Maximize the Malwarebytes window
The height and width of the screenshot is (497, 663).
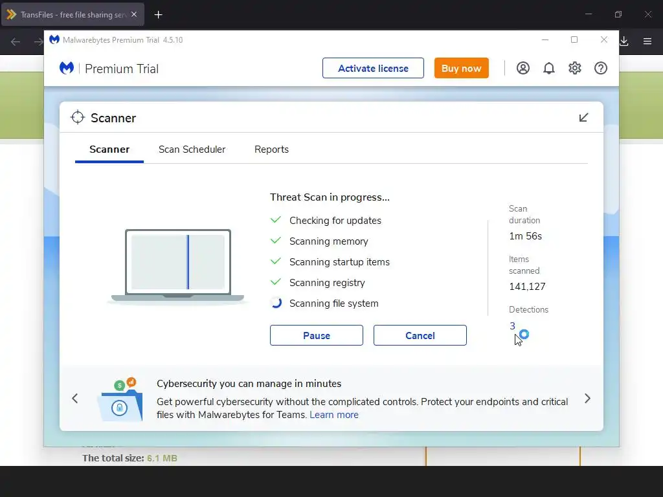[574, 39]
